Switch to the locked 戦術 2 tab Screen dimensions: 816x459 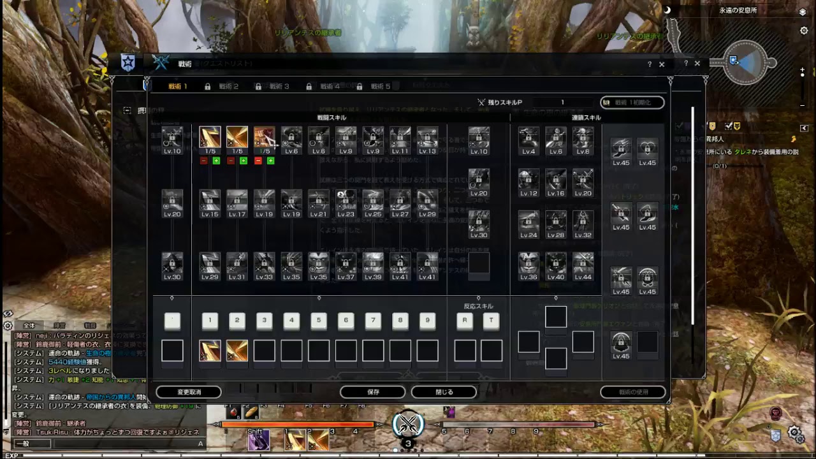pos(228,86)
